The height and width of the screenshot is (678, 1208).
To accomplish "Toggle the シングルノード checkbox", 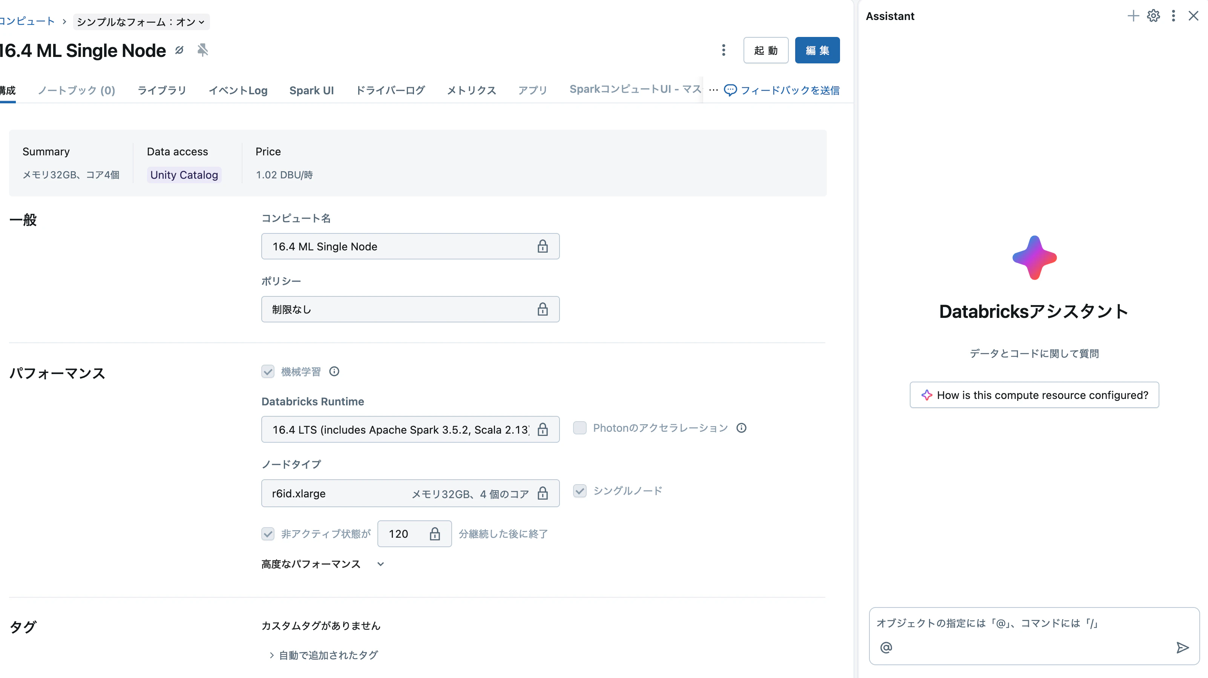I will pos(579,491).
